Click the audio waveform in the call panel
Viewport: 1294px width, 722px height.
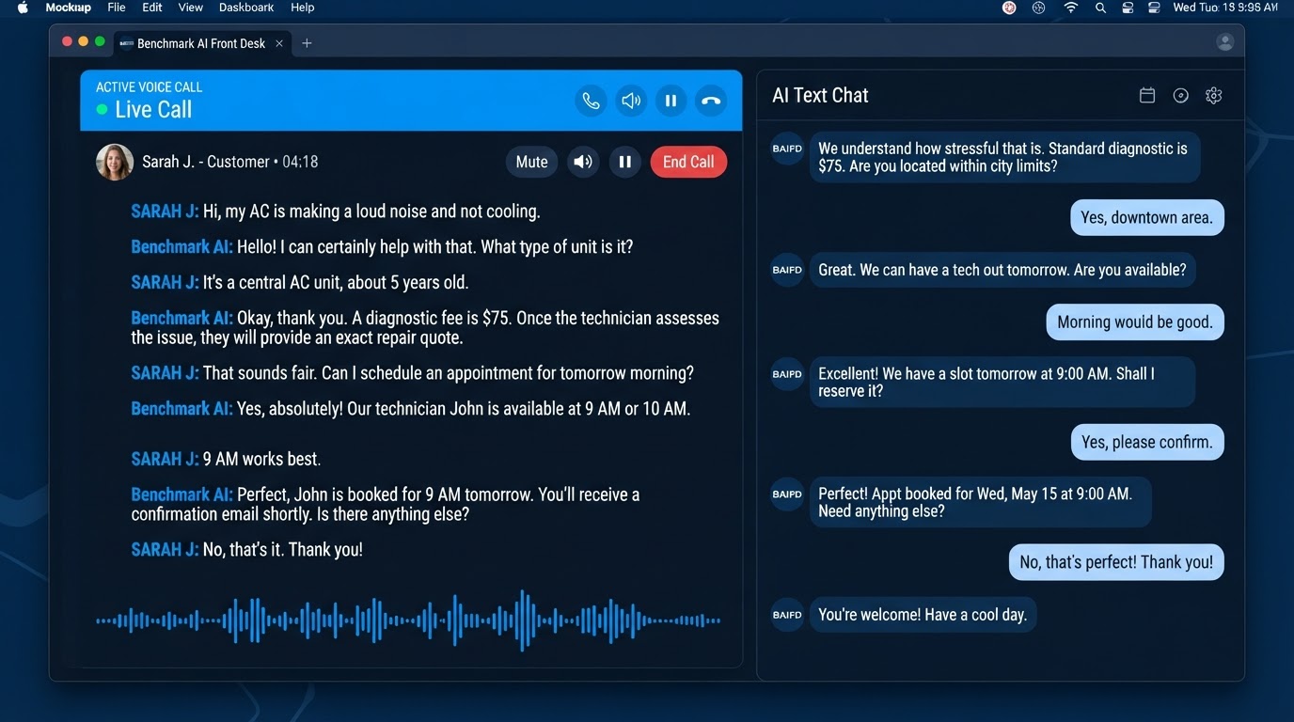(408, 620)
